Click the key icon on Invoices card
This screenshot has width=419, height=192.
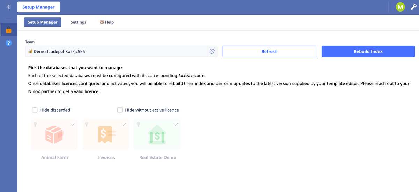(x=87, y=124)
